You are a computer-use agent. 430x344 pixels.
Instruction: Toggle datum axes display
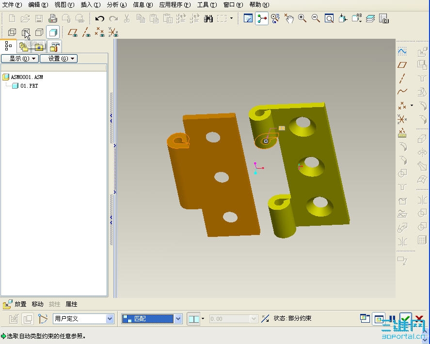click(86, 32)
